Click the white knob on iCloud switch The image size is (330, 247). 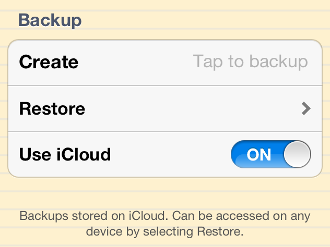[x=297, y=155]
